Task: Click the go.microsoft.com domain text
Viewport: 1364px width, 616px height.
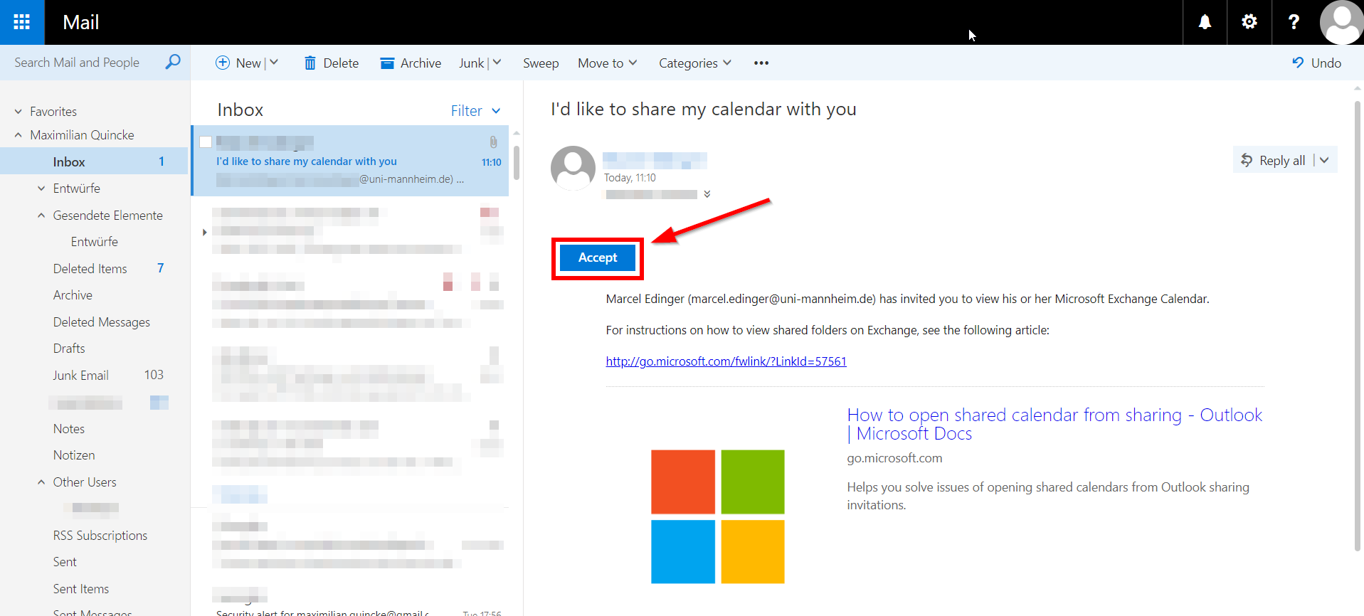Action: pyautogui.click(x=894, y=458)
